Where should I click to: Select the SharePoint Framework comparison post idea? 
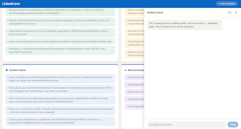click(60, 121)
